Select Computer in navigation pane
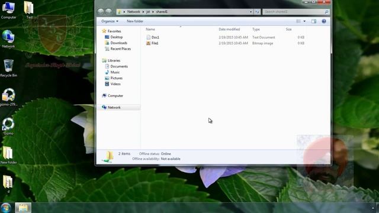Image resolution: width=379 pixels, height=213 pixels. point(115,96)
